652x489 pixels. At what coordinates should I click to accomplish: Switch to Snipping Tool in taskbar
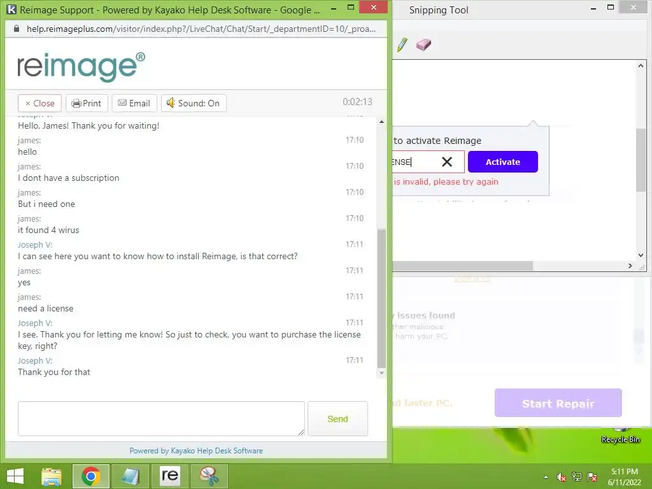209,476
